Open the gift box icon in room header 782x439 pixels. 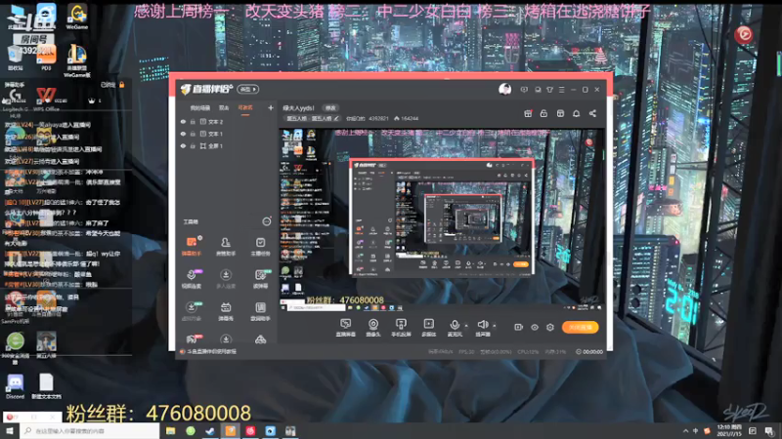pyautogui.click(x=528, y=113)
